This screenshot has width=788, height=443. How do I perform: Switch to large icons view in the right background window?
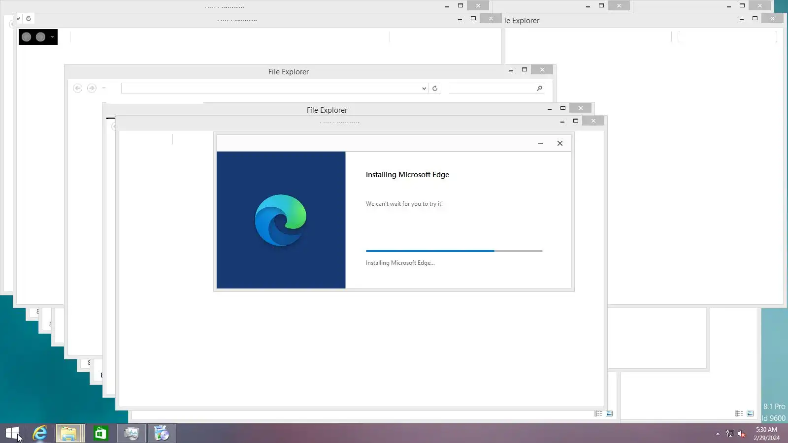(x=750, y=414)
